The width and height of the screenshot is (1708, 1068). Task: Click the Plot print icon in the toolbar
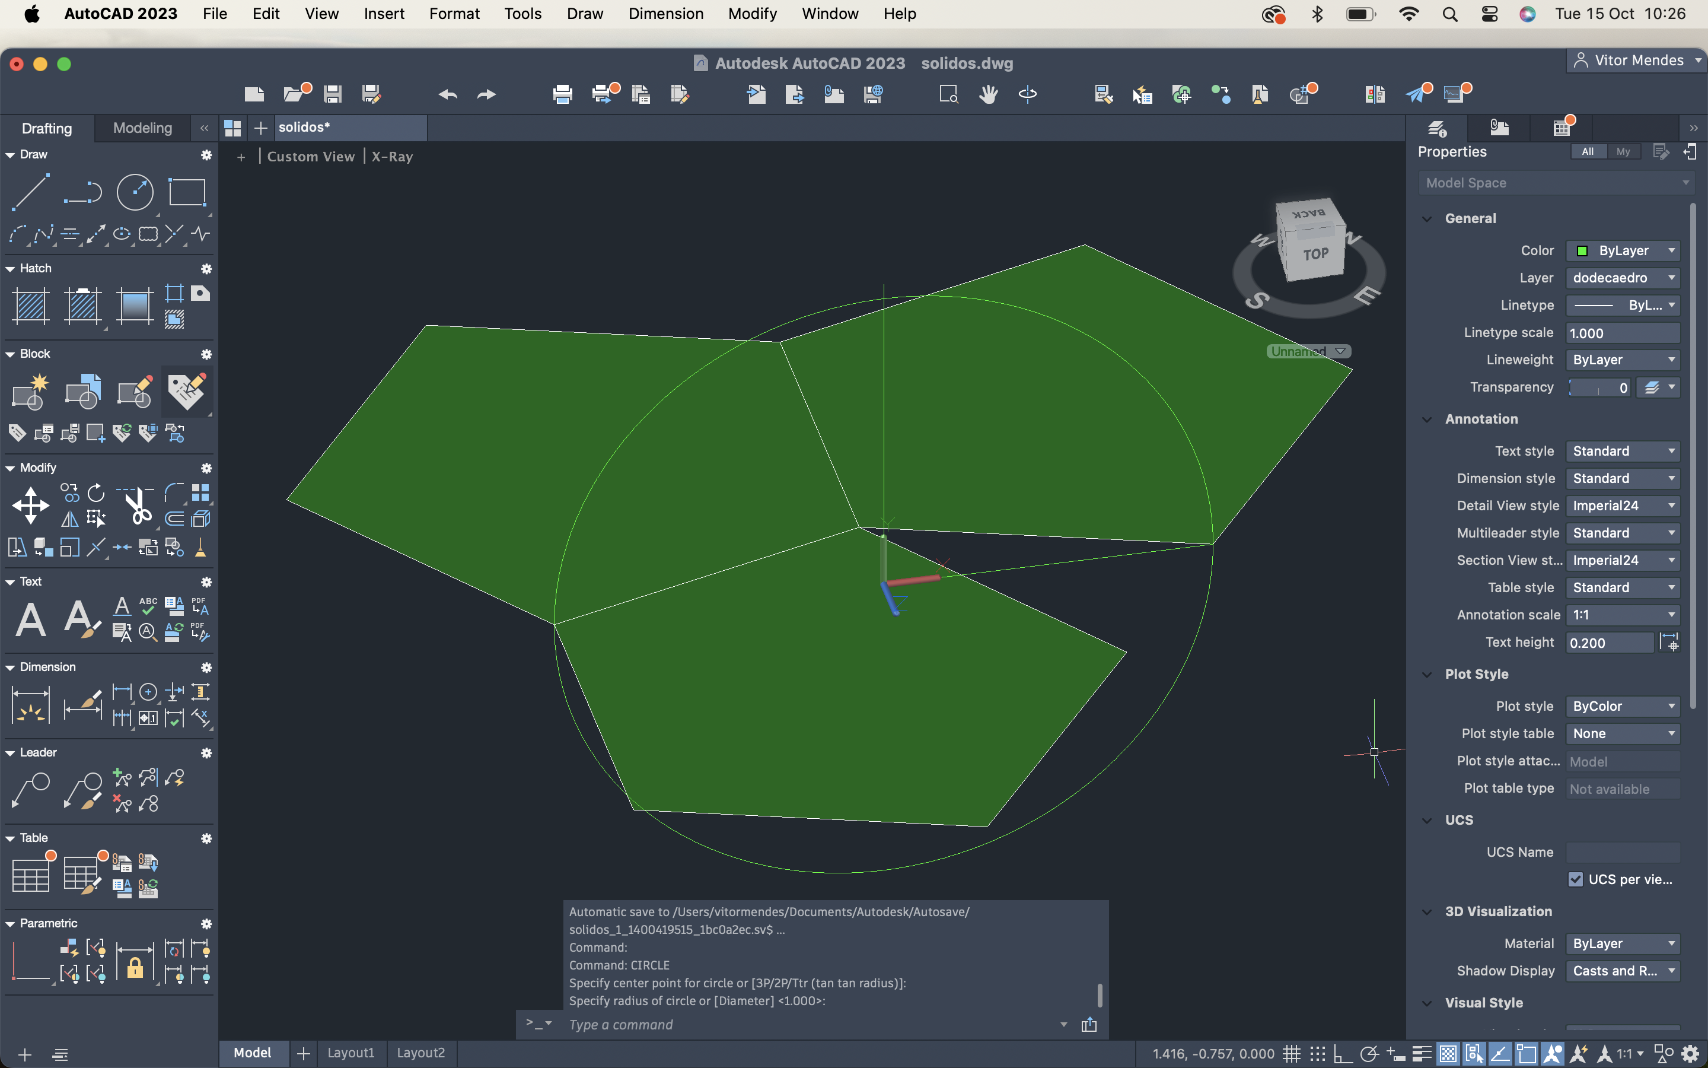pos(562,94)
